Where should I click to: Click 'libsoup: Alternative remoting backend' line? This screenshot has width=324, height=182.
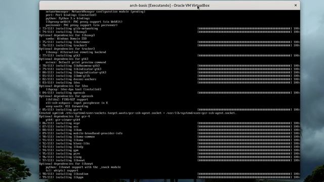click(76, 52)
